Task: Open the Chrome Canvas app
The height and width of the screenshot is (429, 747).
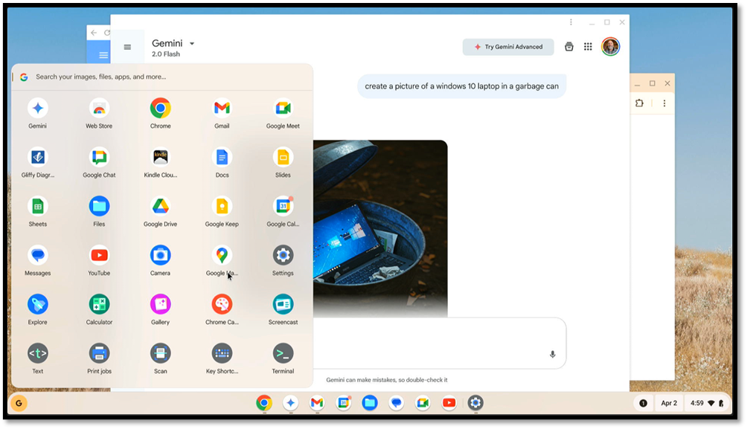Action: pos(222,304)
